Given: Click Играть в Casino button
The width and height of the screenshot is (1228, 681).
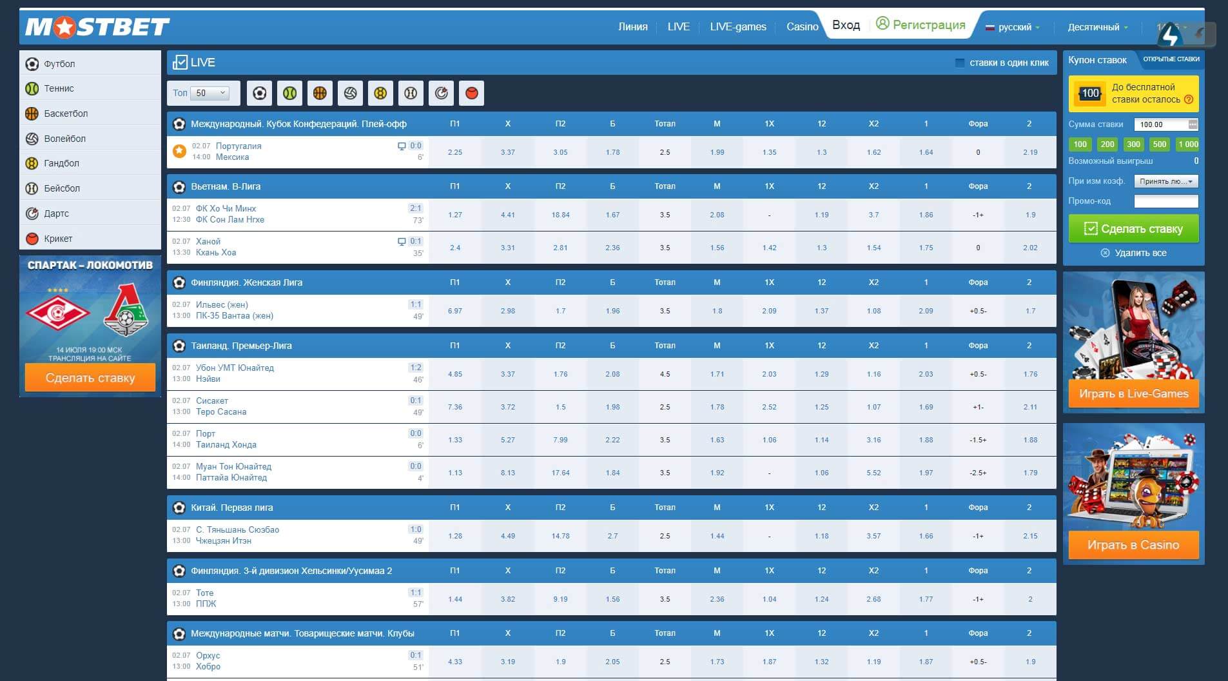Looking at the screenshot, I should (x=1133, y=545).
